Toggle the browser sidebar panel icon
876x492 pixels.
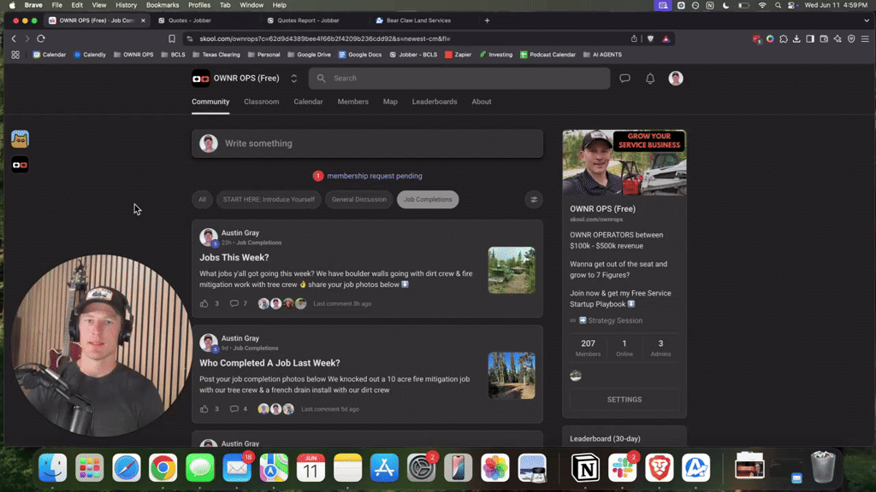(x=810, y=38)
